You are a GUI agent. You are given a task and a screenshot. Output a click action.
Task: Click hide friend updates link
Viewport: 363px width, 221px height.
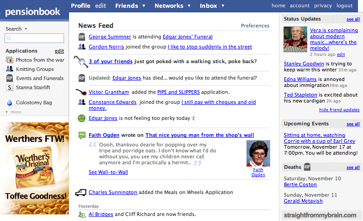tap(339, 110)
